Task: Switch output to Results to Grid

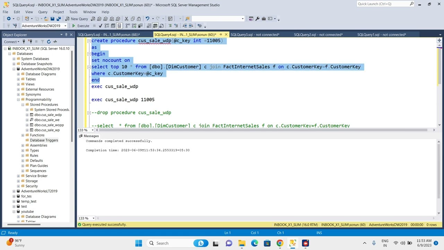Action: [x=155, y=26]
